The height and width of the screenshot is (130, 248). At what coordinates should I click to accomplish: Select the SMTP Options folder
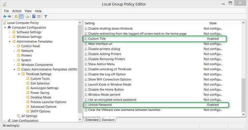40,111
